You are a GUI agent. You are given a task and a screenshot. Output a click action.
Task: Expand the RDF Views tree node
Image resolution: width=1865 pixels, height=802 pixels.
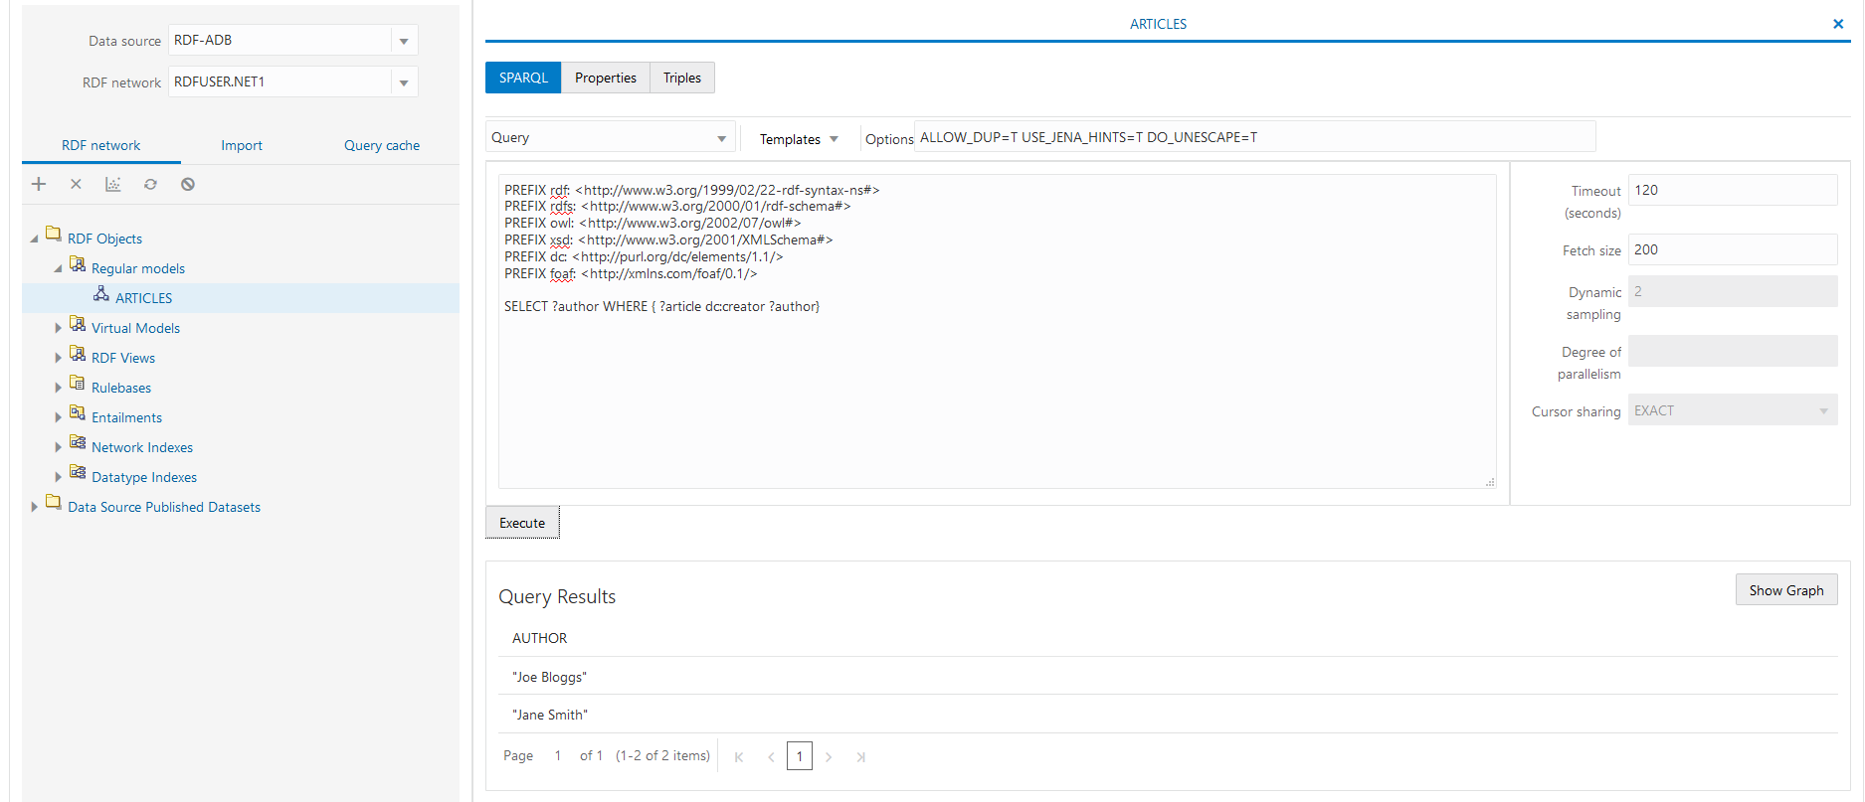click(x=58, y=358)
